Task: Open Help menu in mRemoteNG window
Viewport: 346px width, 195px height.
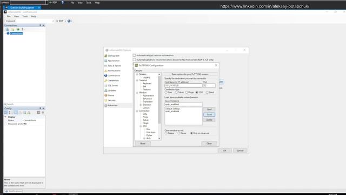Action: coord(34,16)
